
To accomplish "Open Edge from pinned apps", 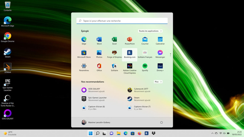I will pyautogui.click(x=84, y=41).
